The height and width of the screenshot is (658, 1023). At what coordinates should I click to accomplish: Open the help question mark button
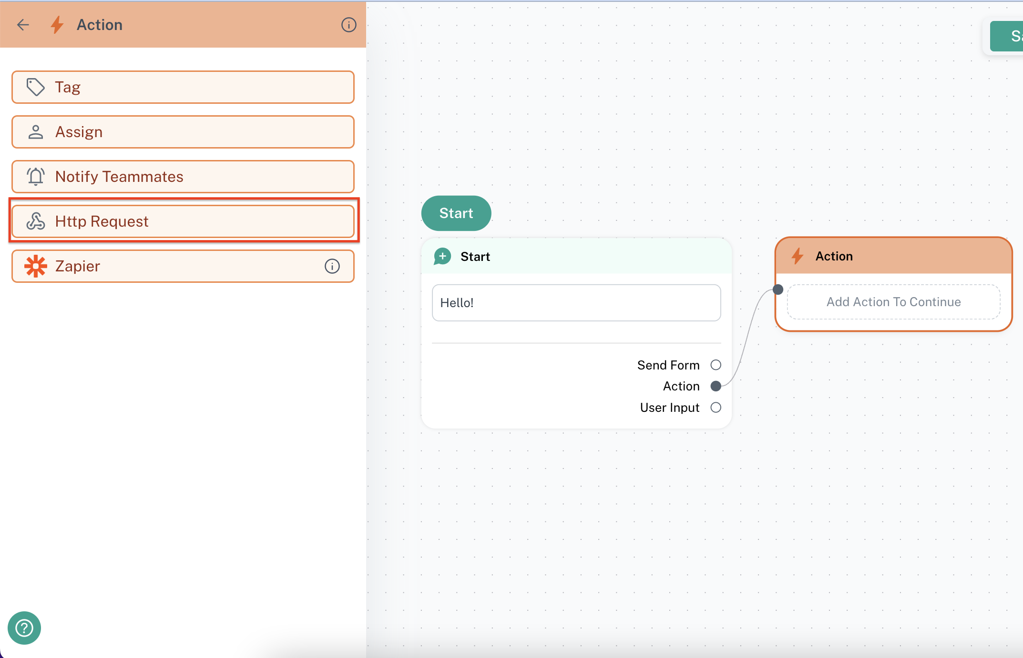(x=24, y=628)
